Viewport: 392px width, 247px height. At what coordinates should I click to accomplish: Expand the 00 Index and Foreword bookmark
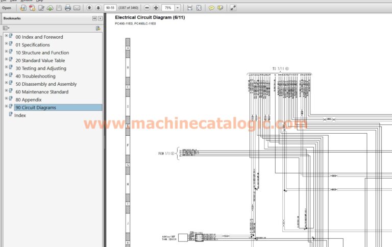coord(6,36)
